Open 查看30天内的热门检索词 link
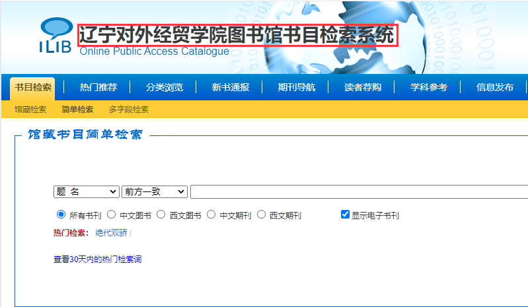Viewport: 528px width, 307px height. (98, 259)
